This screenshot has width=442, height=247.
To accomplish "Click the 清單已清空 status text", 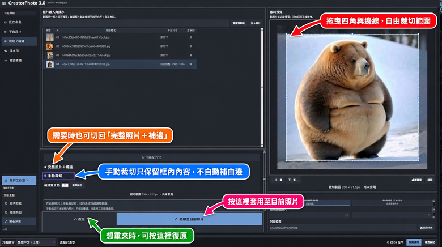I will tap(67, 242).
